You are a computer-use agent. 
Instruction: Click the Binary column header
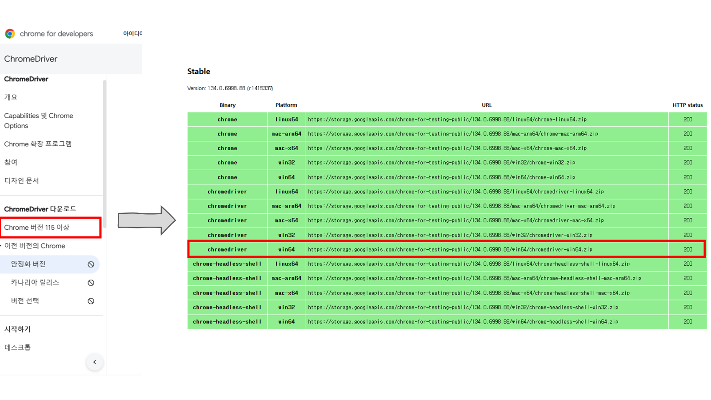(228, 105)
